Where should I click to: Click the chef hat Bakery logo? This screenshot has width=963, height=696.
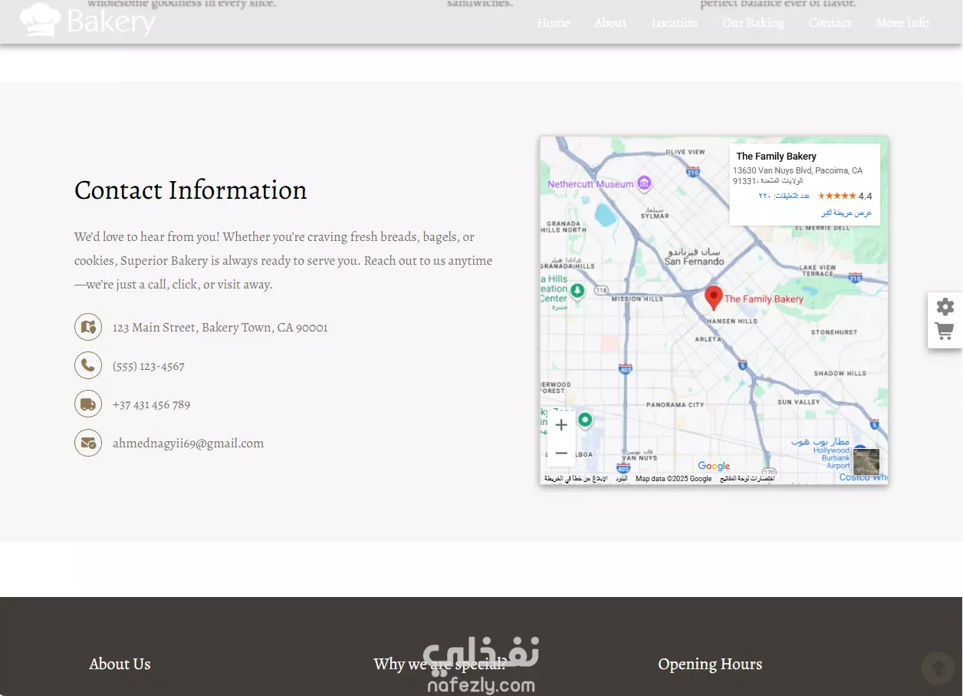[x=87, y=21]
